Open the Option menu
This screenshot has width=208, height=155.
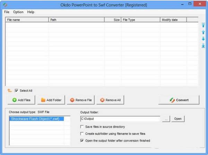pyautogui.click(x=18, y=12)
